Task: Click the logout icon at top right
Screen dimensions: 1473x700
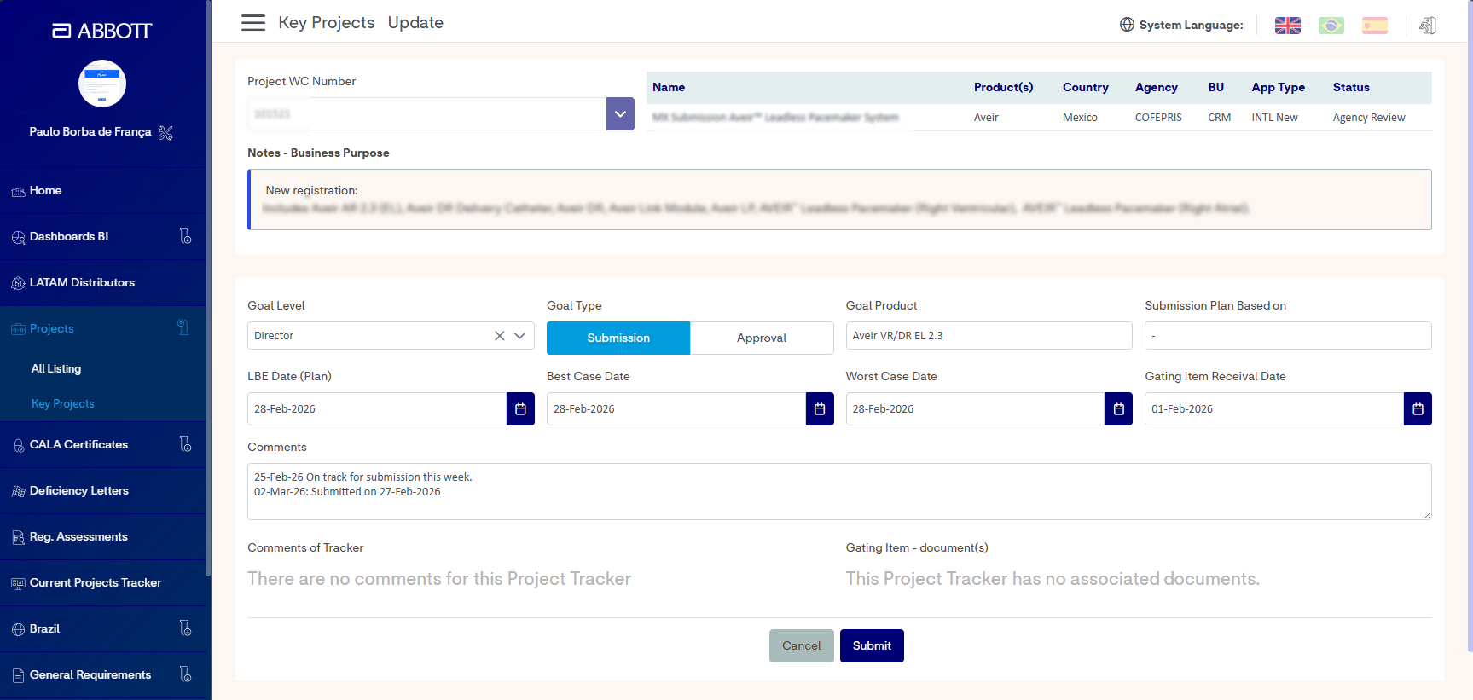Action: (1427, 26)
